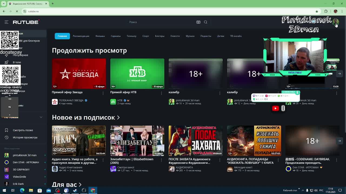This screenshot has width=346, height=194.
Task: Open Смотреть позже in sidebar
Action: (x=23, y=130)
